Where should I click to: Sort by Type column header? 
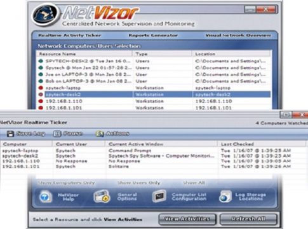tap(163, 54)
